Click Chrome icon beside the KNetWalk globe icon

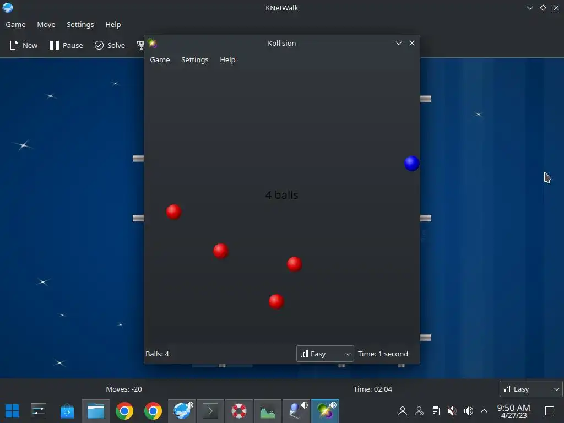(153, 411)
